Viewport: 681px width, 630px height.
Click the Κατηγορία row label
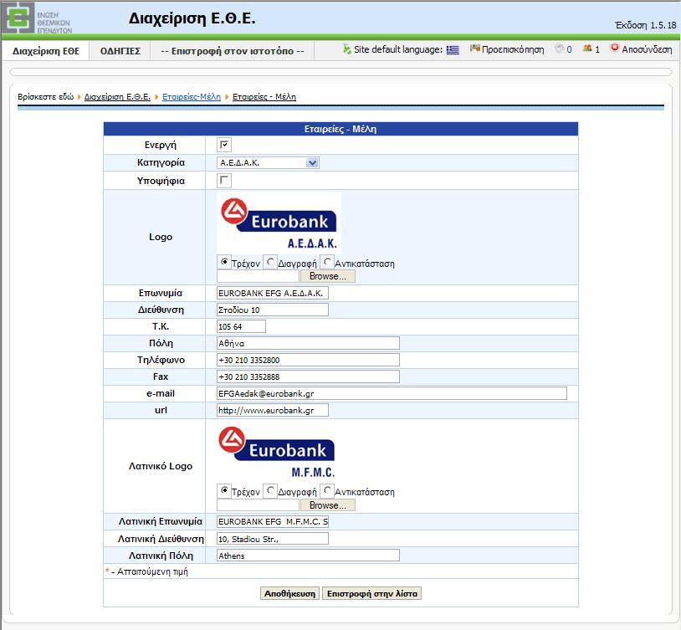[161, 162]
